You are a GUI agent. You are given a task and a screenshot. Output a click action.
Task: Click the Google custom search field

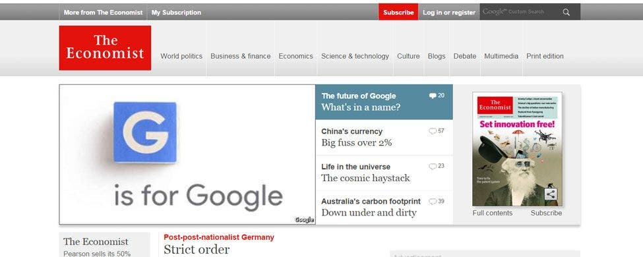pos(520,12)
